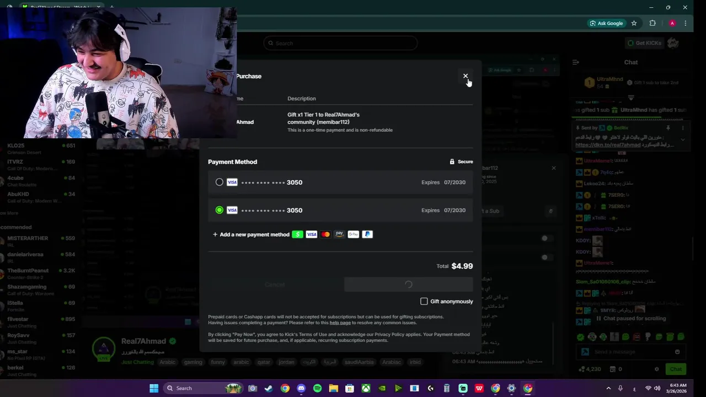Open the chat shop icon
This screenshot has width=706, height=397.
click(613, 369)
